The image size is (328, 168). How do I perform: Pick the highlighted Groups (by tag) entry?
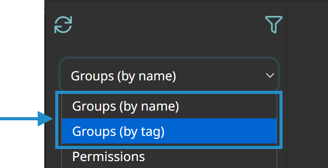pyautogui.click(x=169, y=131)
